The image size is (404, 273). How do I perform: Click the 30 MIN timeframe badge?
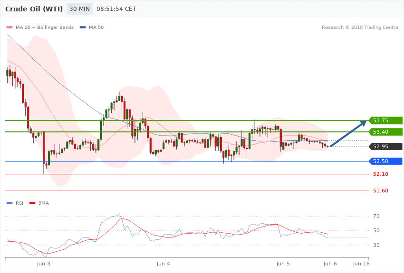[80, 9]
